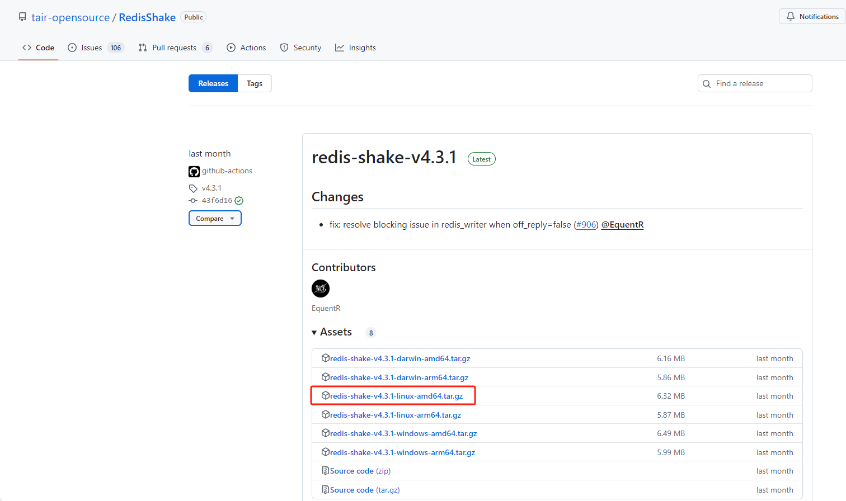Click the github-actions avatar icon
The height and width of the screenshot is (501, 846).
pyautogui.click(x=194, y=171)
